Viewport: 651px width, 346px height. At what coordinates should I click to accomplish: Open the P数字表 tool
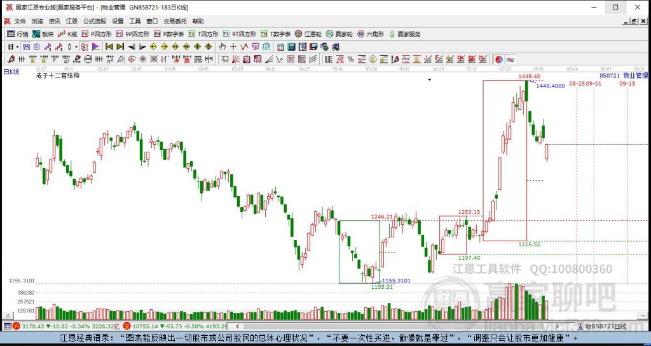[168, 34]
